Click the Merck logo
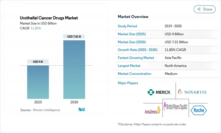221x133 pixels. pos(159,92)
